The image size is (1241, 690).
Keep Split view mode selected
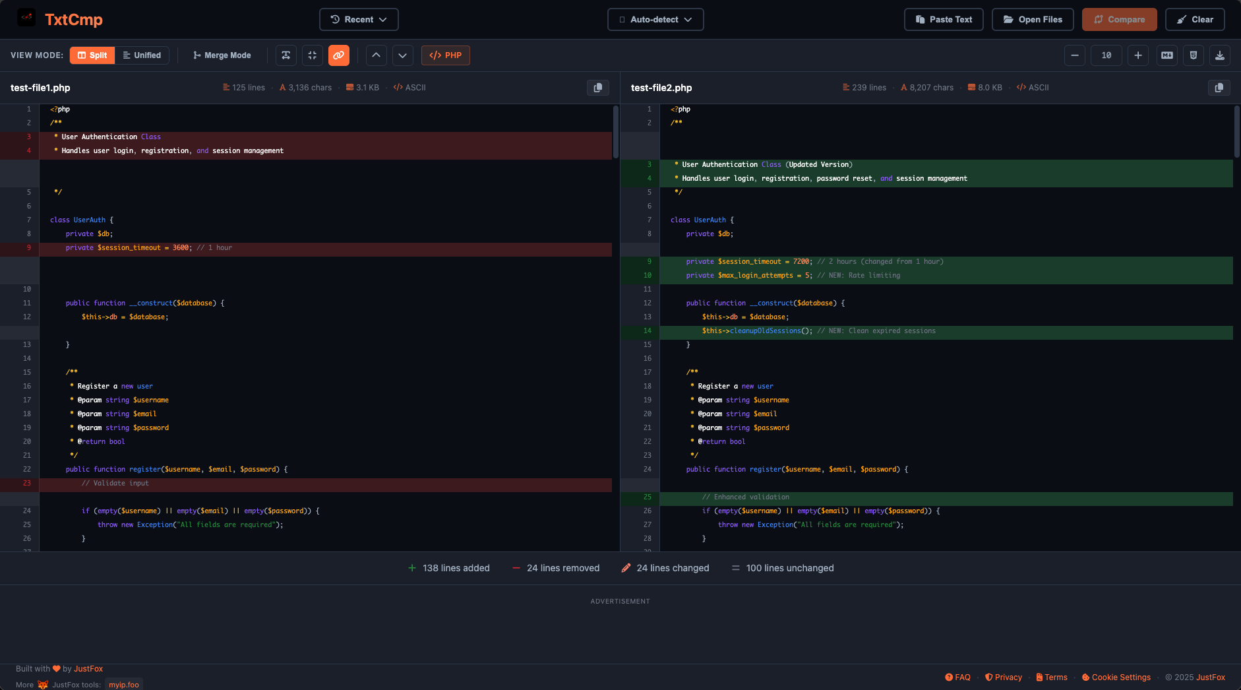pos(92,55)
